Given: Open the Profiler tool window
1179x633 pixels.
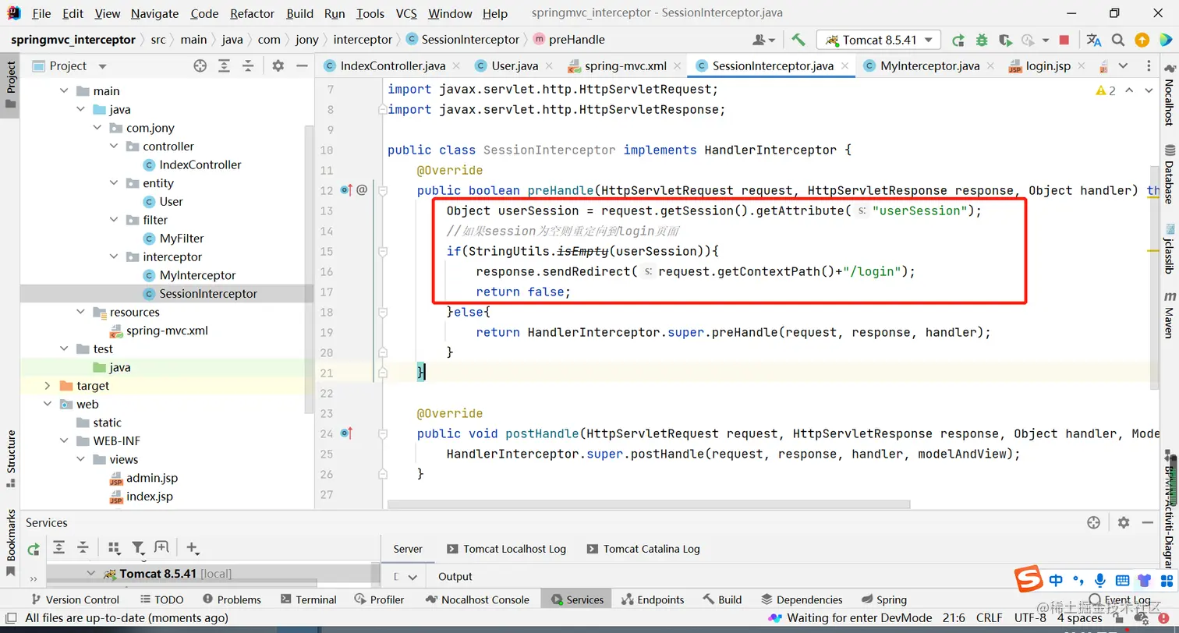Looking at the screenshot, I should coord(379,599).
